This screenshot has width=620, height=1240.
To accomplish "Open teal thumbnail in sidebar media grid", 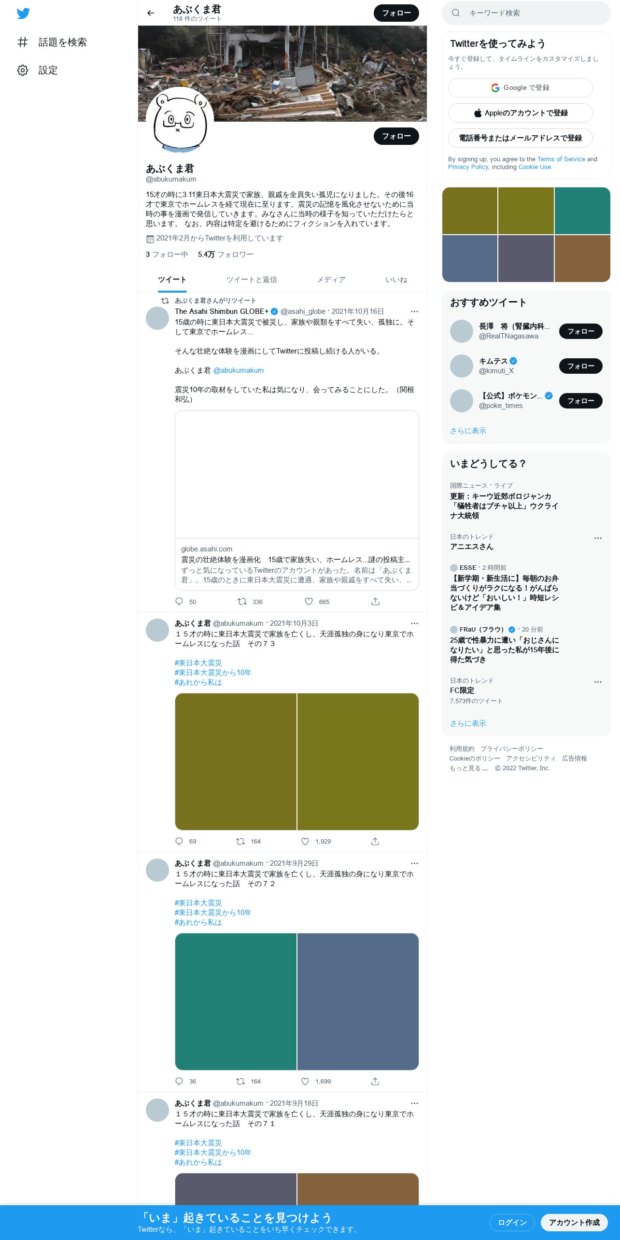I will point(582,211).
